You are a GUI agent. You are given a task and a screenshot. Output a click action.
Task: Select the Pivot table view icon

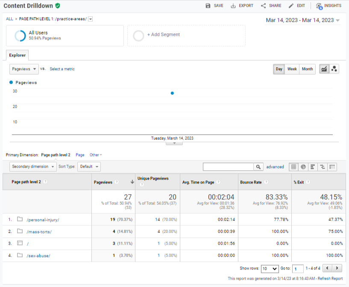click(332, 167)
